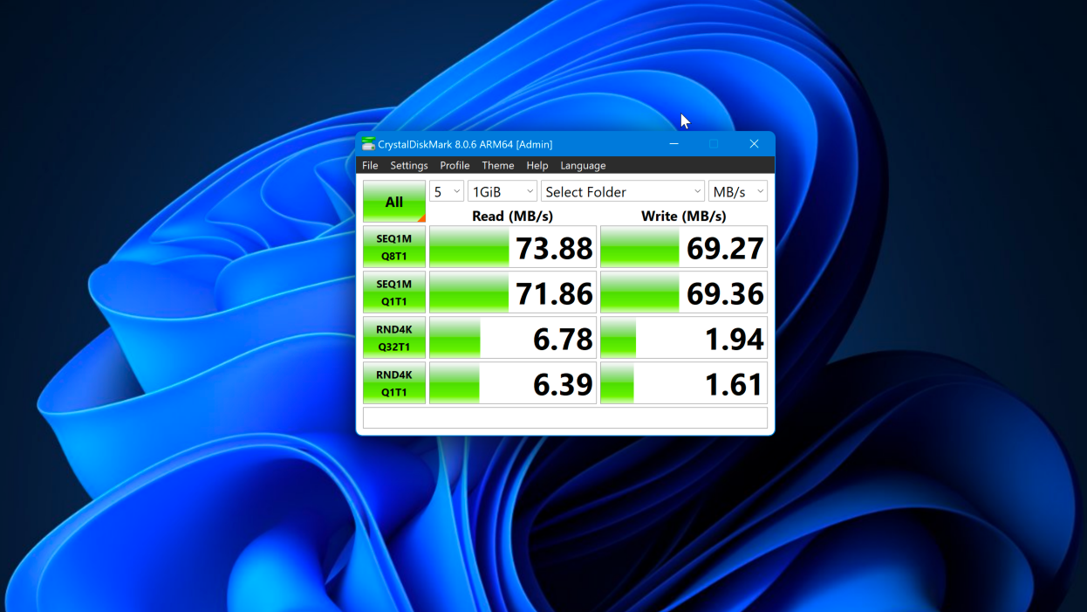Open the Language menu
1087x612 pixels.
(583, 165)
